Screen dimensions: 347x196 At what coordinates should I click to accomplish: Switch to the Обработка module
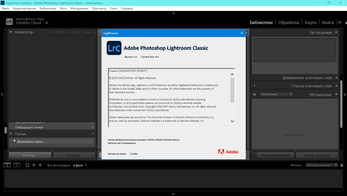[289, 22]
